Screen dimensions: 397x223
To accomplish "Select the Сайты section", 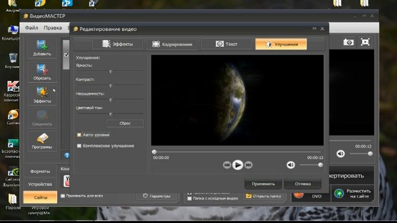I will coord(40,197).
